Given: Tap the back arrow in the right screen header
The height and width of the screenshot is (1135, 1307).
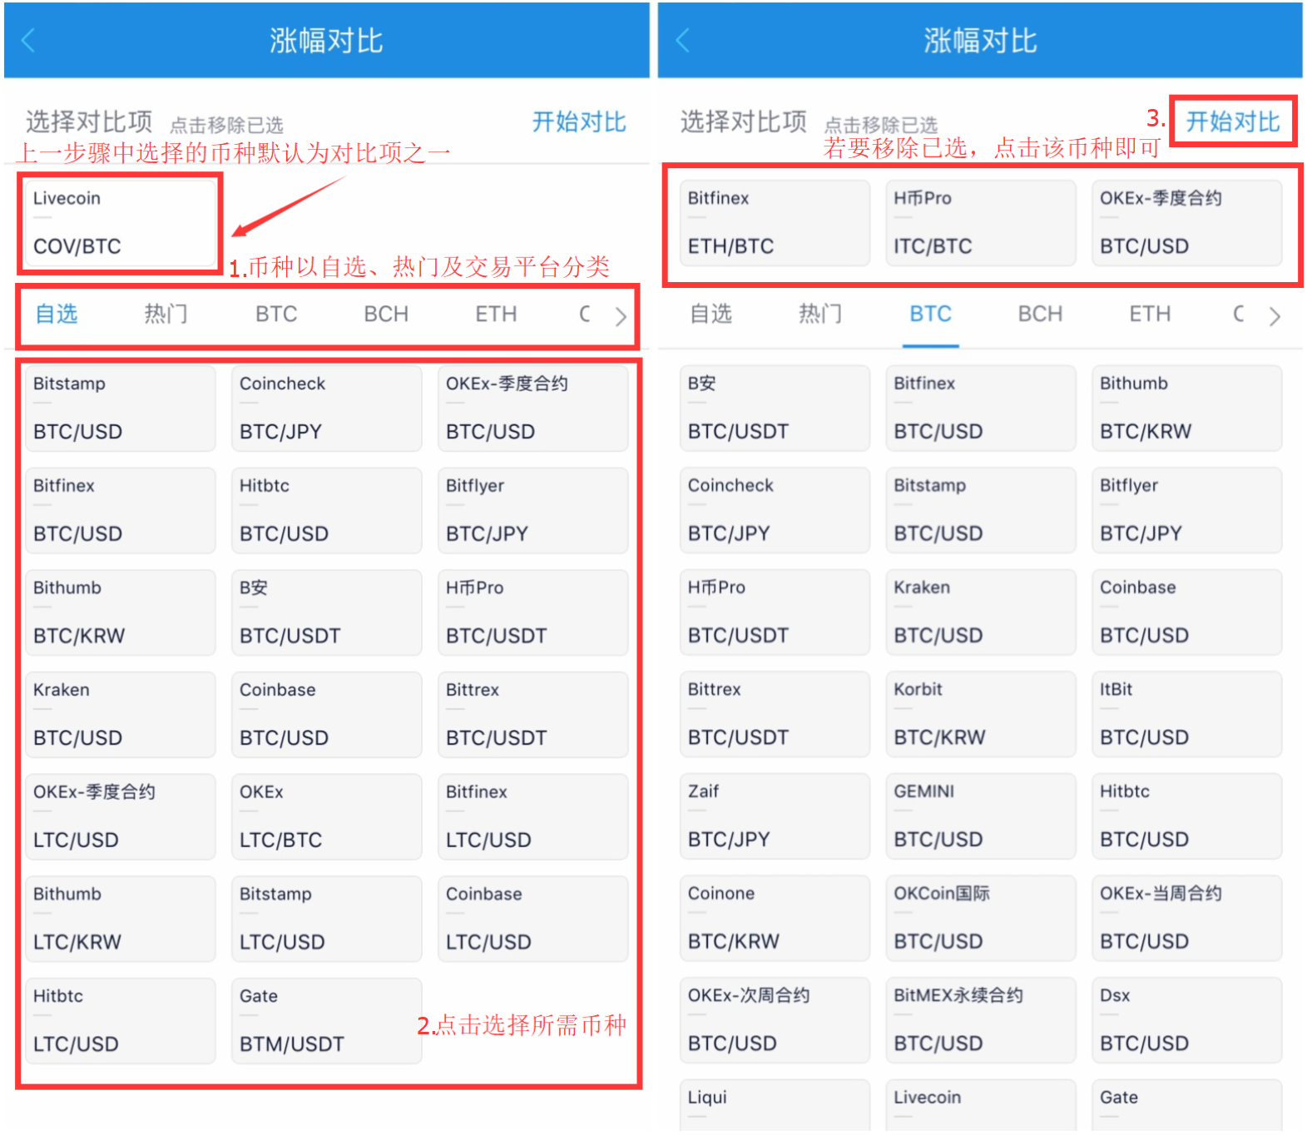Looking at the screenshot, I should click(x=683, y=40).
